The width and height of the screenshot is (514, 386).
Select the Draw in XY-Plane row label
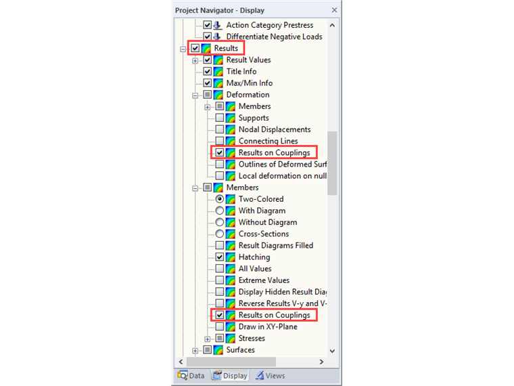pyautogui.click(x=268, y=326)
